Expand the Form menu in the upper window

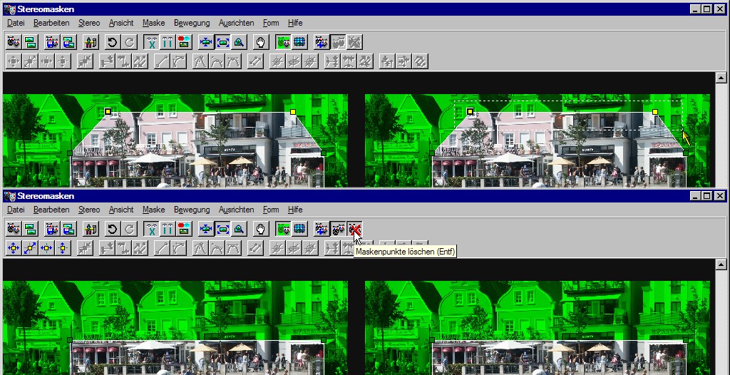271,23
